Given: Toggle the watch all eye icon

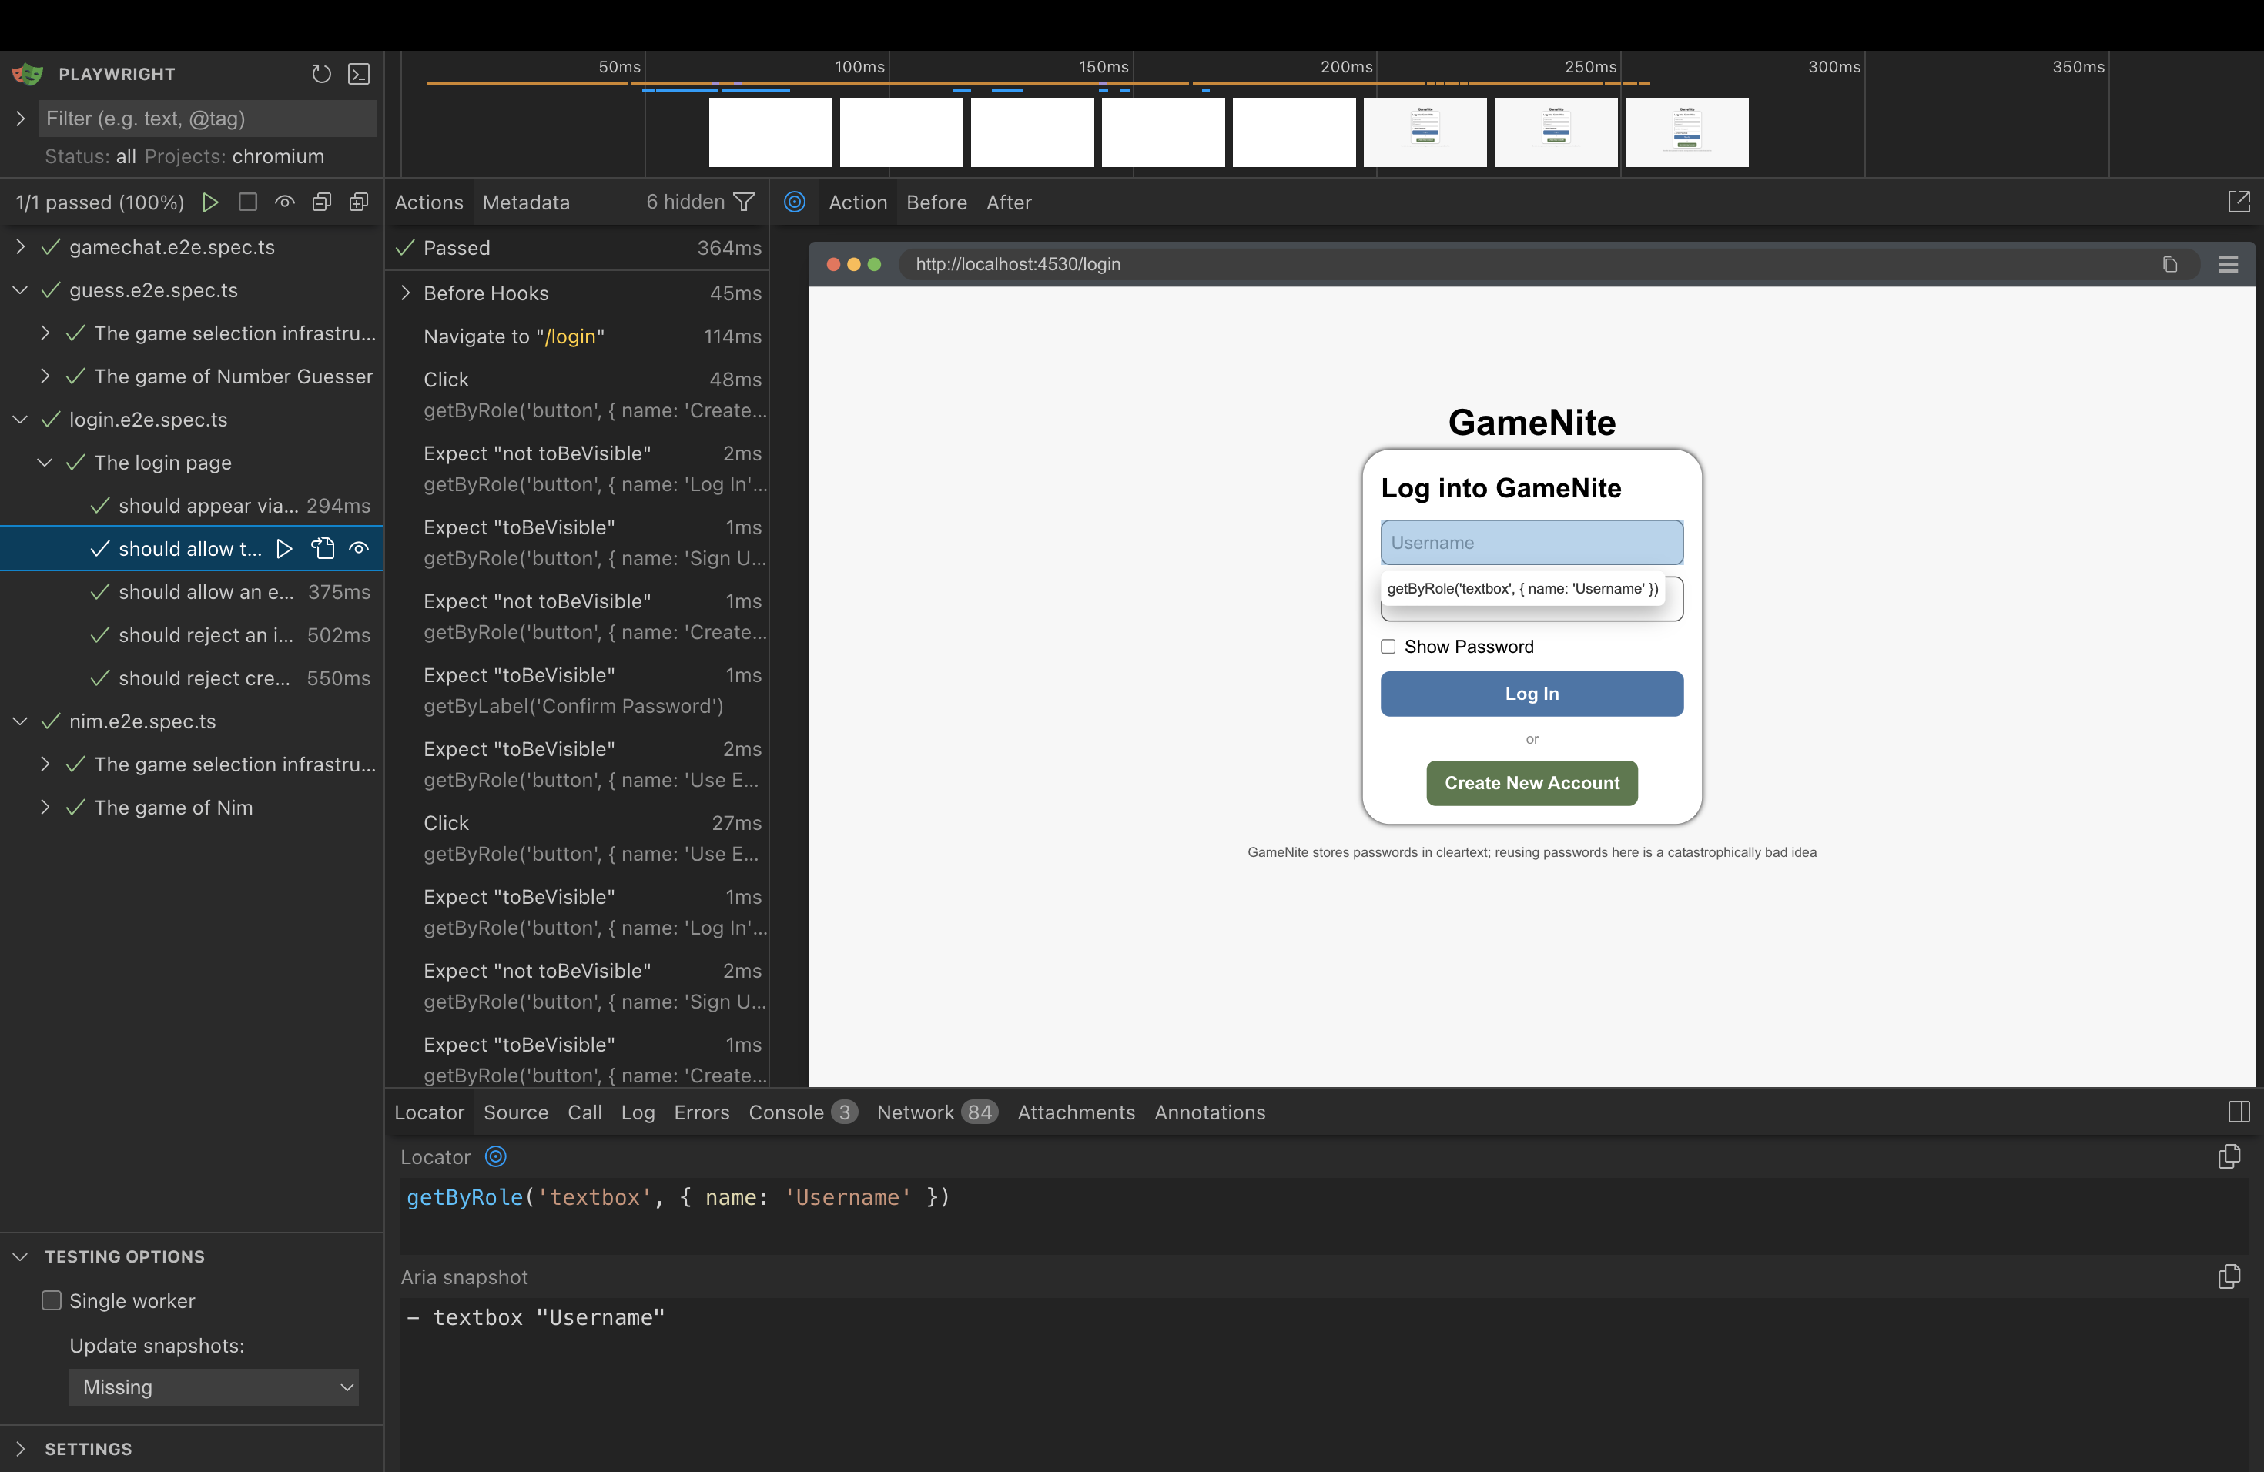Looking at the screenshot, I should point(284,202).
